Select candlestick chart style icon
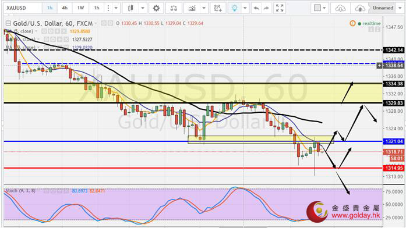Image resolution: width=406 pixels, height=228 pixels. point(130,8)
